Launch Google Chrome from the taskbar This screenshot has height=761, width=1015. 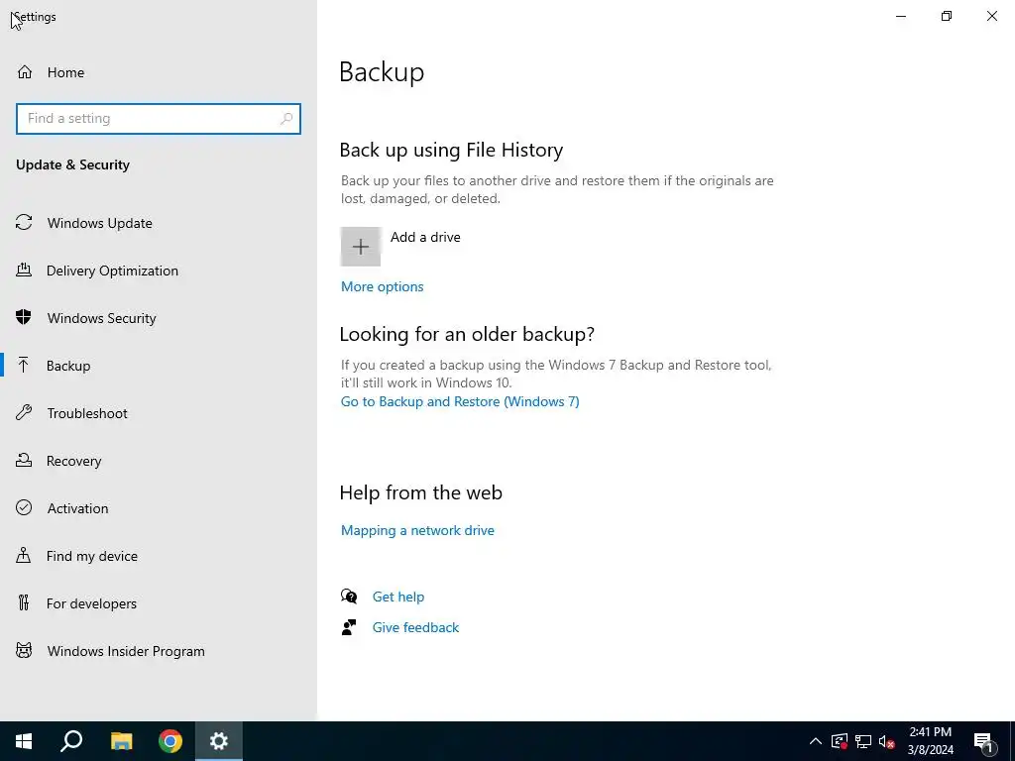coord(170,741)
